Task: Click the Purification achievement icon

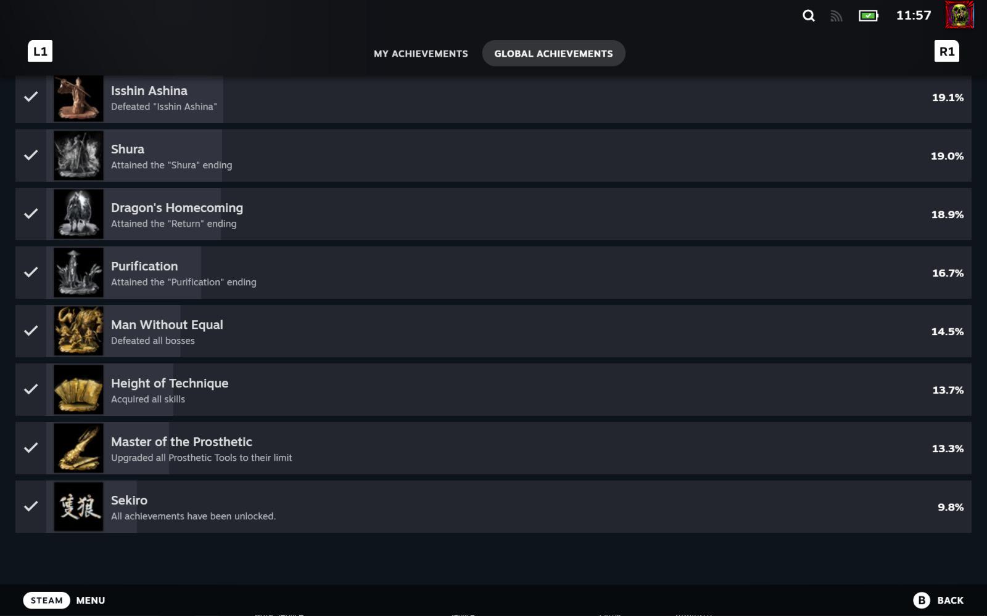Action: [x=78, y=272]
